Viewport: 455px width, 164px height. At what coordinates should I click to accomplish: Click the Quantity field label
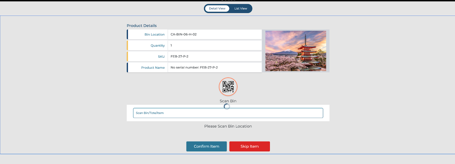[158, 46]
